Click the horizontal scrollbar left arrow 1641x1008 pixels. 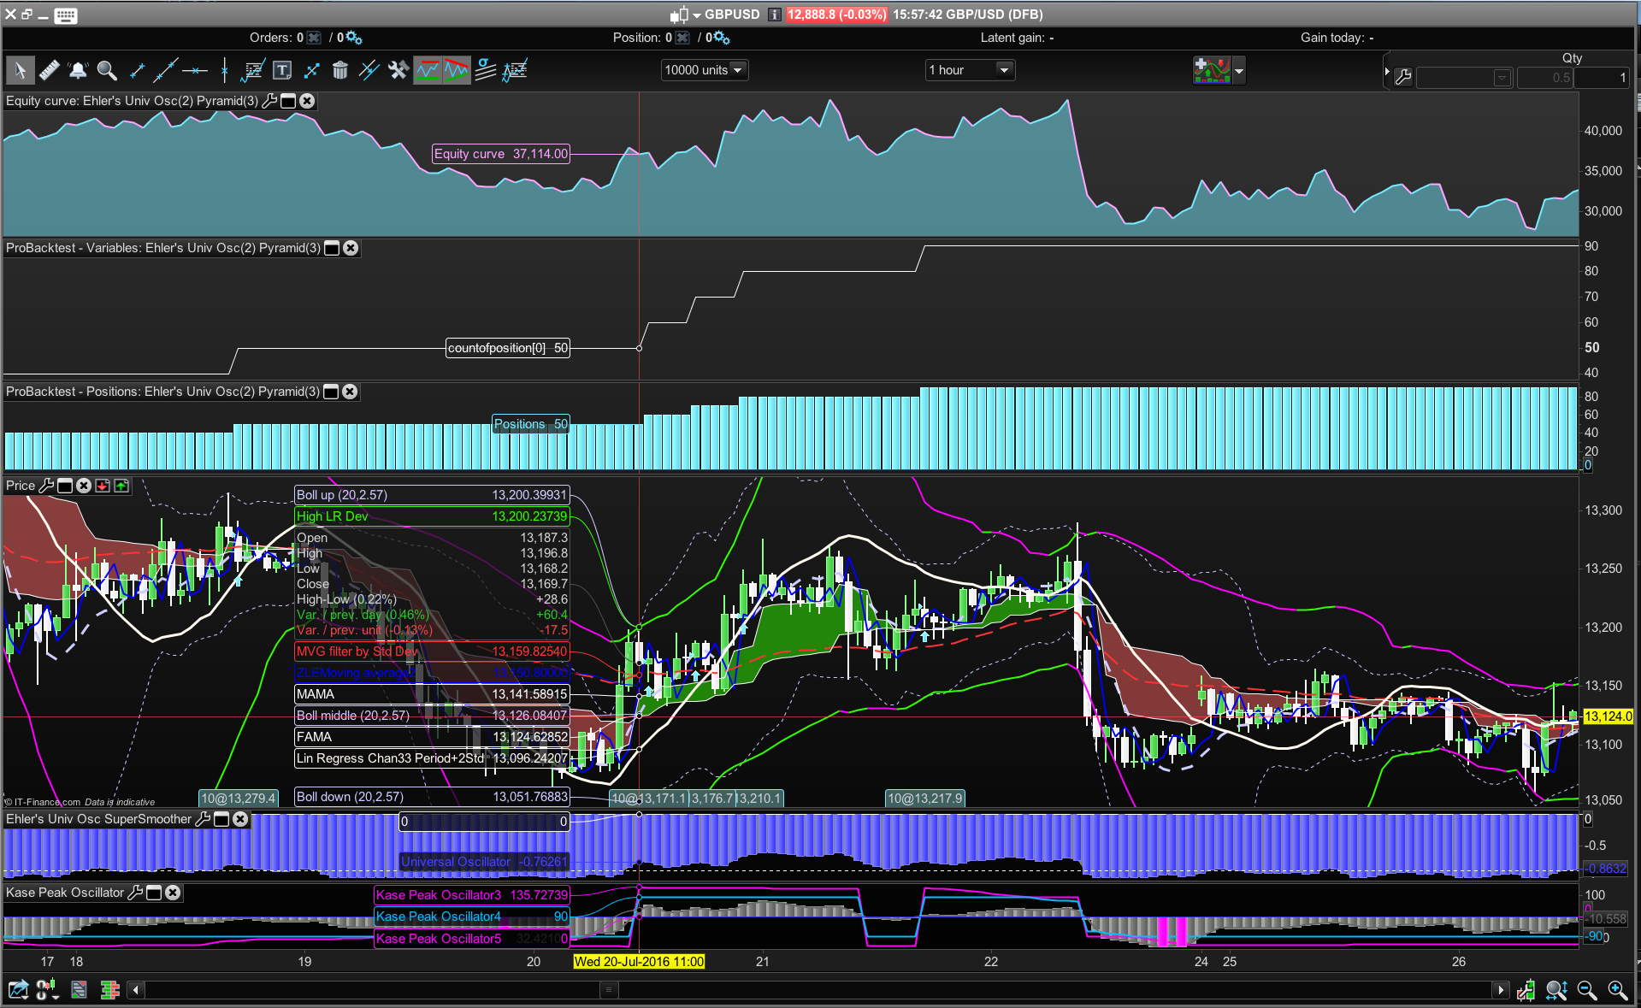tap(135, 990)
